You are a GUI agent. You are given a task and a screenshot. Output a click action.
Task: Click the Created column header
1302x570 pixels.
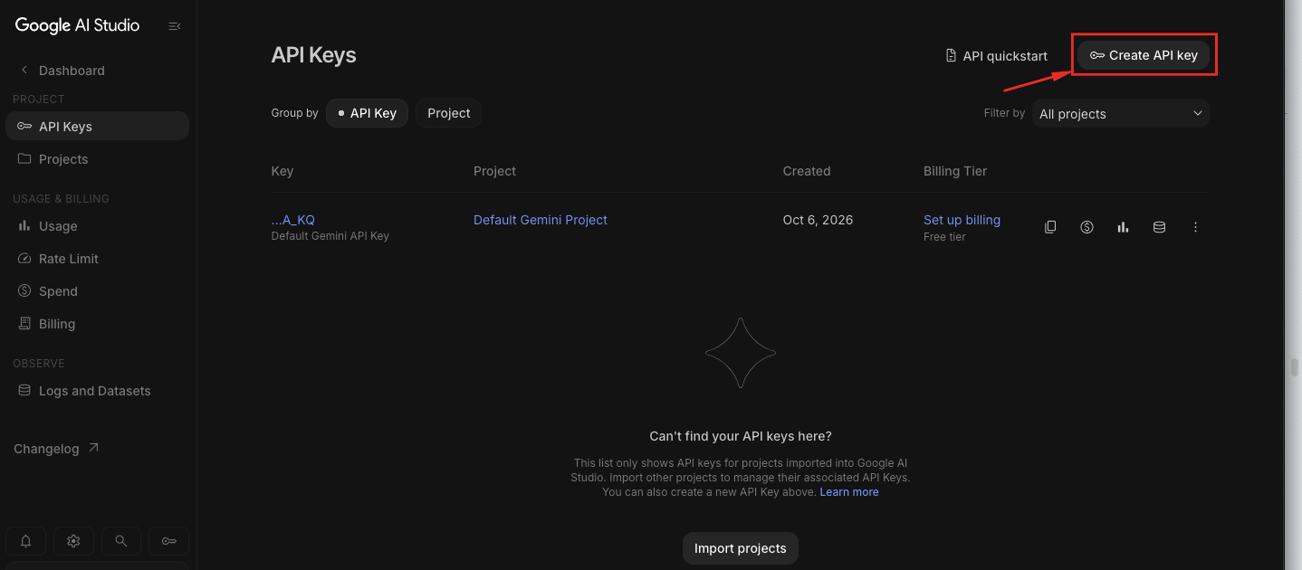pyautogui.click(x=807, y=171)
